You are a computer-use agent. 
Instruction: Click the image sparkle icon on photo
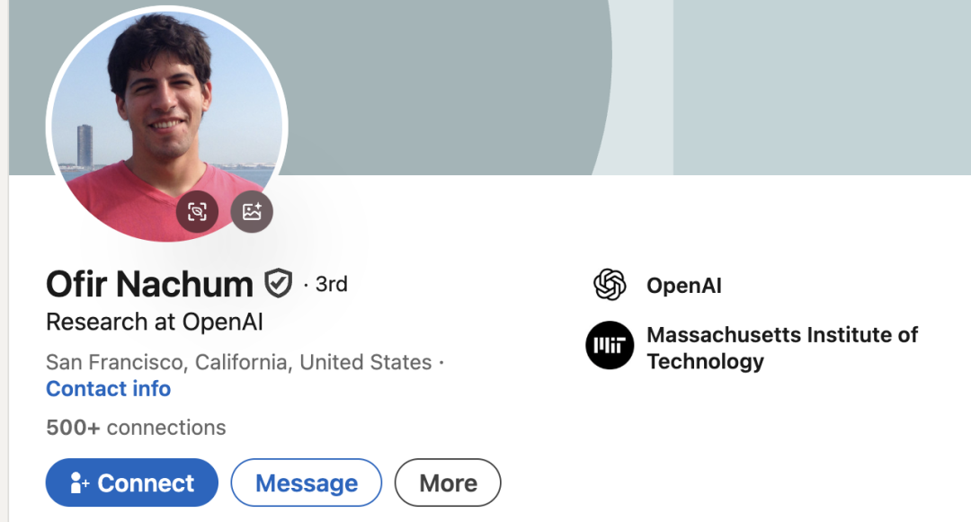(252, 212)
